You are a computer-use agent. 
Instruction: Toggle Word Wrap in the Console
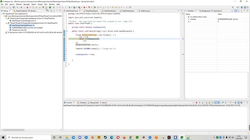[x=212, y=103]
